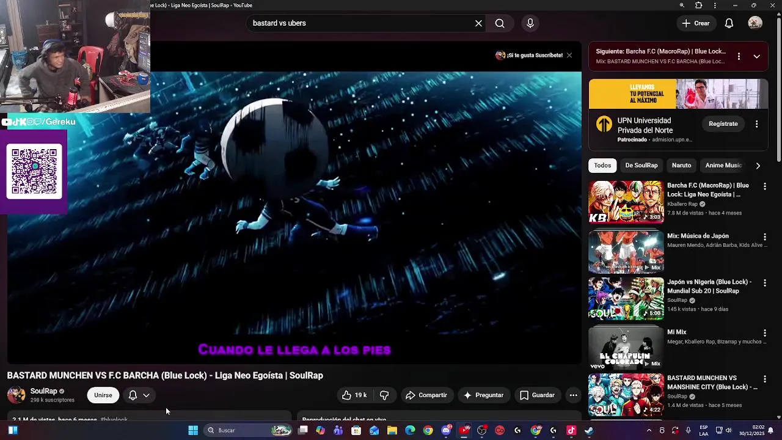Image resolution: width=782 pixels, height=440 pixels.
Task: Open Windows Start menu
Action: tap(193, 430)
